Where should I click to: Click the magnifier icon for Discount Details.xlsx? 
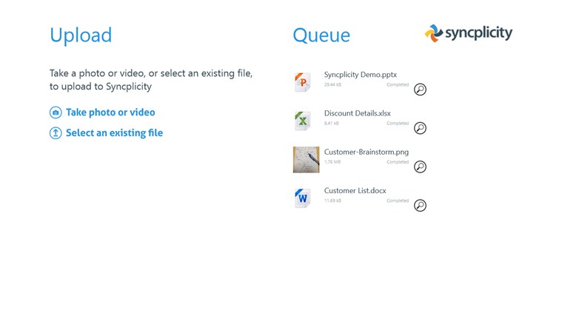tap(420, 128)
